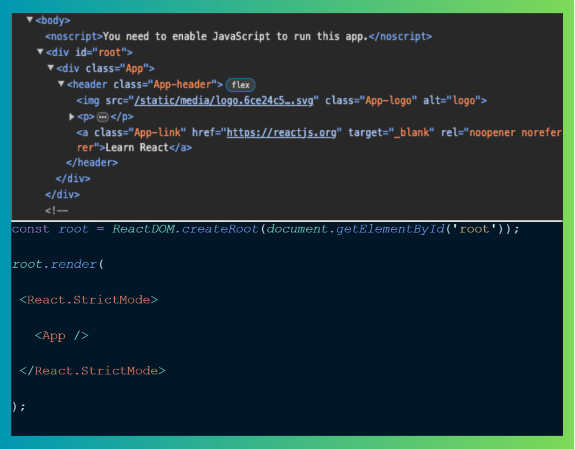Click document.getElementById in the code

click(355, 229)
